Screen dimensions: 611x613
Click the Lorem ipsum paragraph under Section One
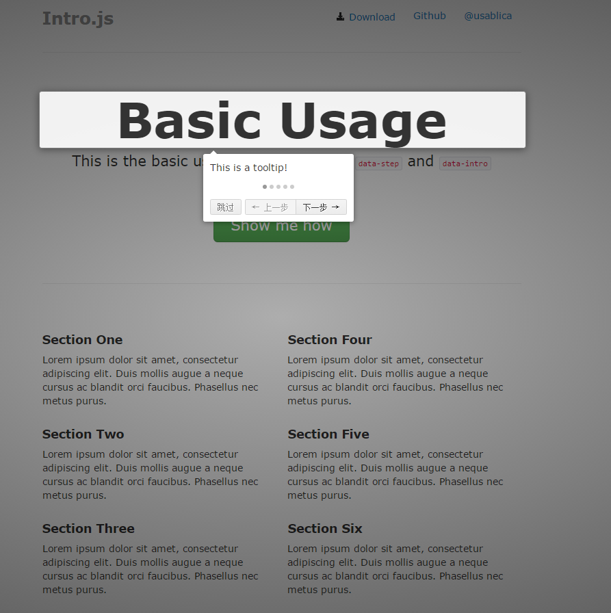pyautogui.click(x=151, y=380)
